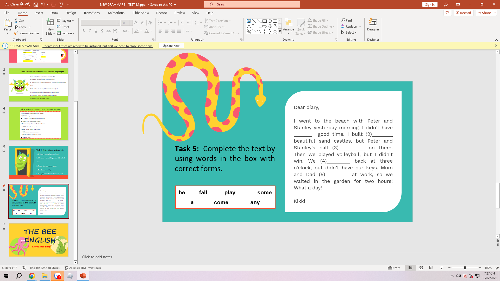
Task: Click the Search box in title bar
Action: click(252, 4)
